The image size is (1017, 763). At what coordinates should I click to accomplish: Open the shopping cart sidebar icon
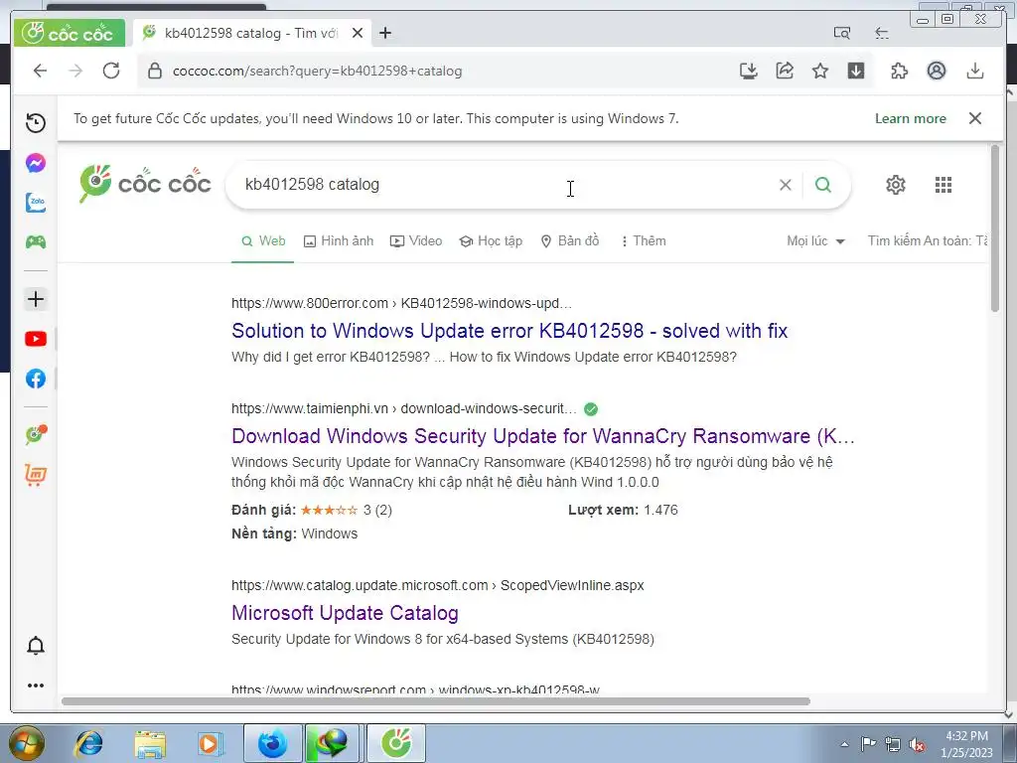pyautogui.click(x=36, y=475)
